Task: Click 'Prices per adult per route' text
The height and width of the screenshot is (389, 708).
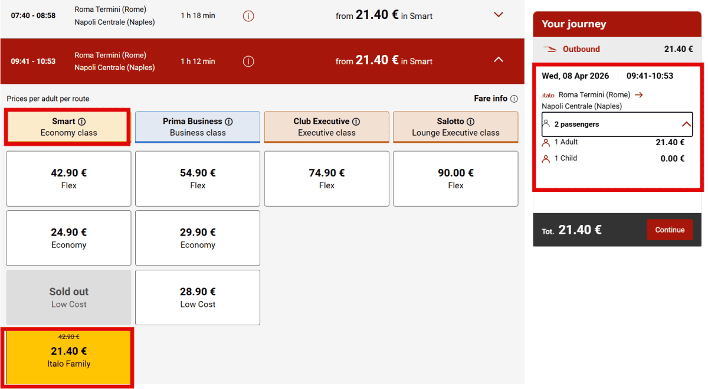Action: click(48, 99)
